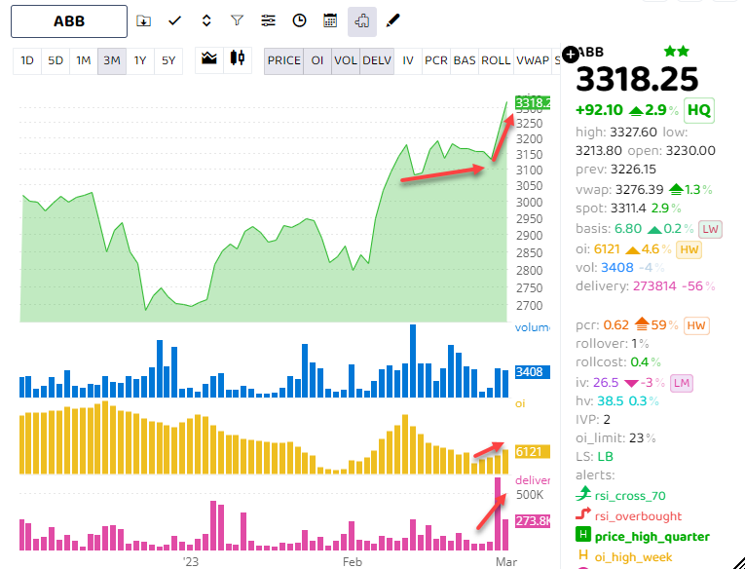Viewport: 745px width, 569px height.
Task: Click the green star rating
Action: click(x=677, y=52)
